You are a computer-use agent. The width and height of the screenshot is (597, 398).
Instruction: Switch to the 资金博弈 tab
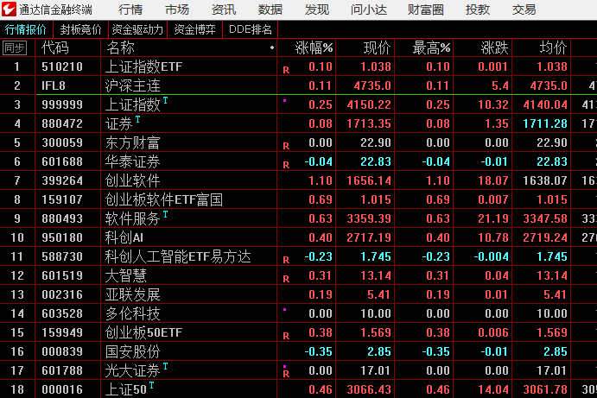tap(194, 29)
